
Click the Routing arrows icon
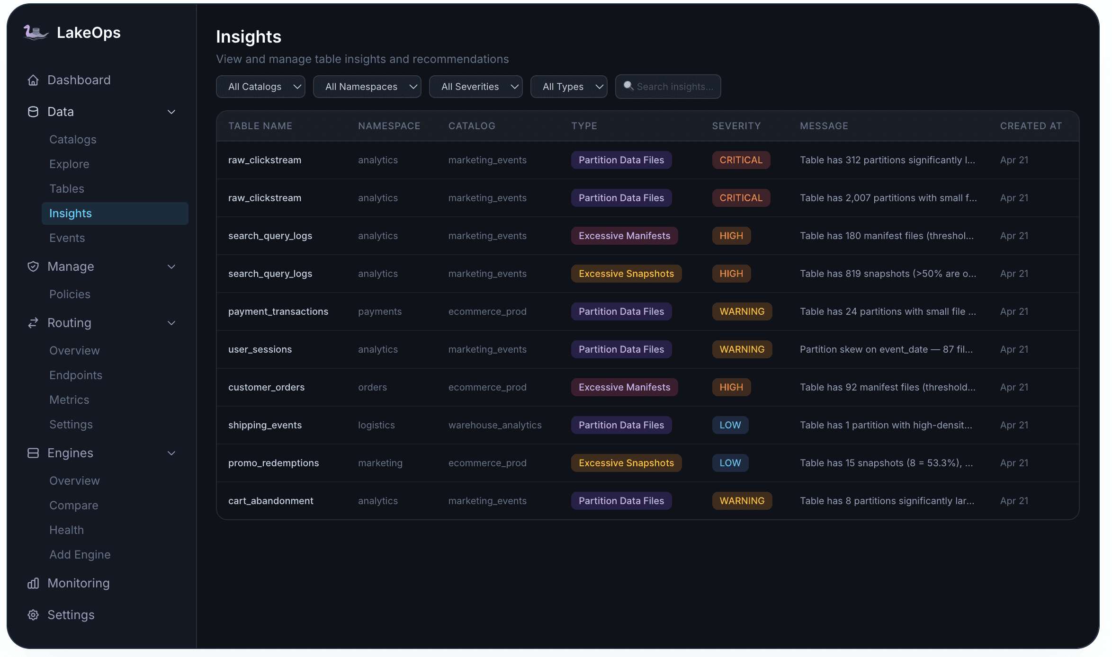coord(33,323)
